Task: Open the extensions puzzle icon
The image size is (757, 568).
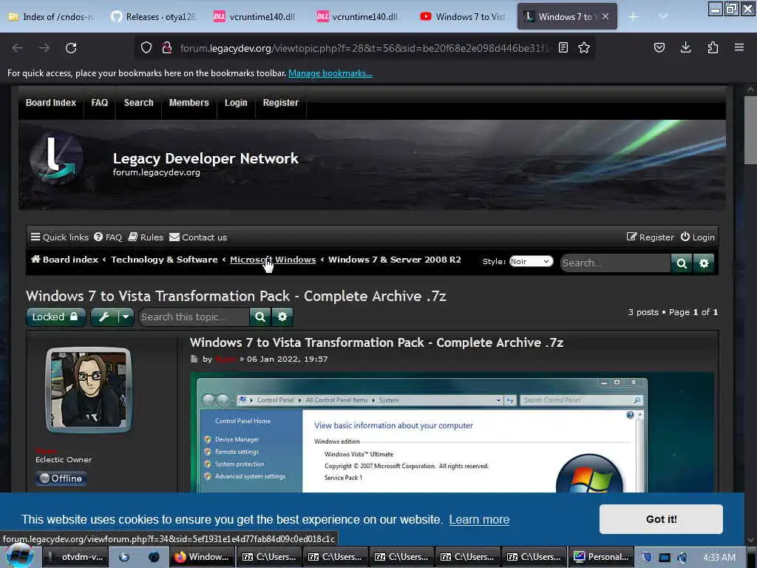Action: [x=713, y=47]
